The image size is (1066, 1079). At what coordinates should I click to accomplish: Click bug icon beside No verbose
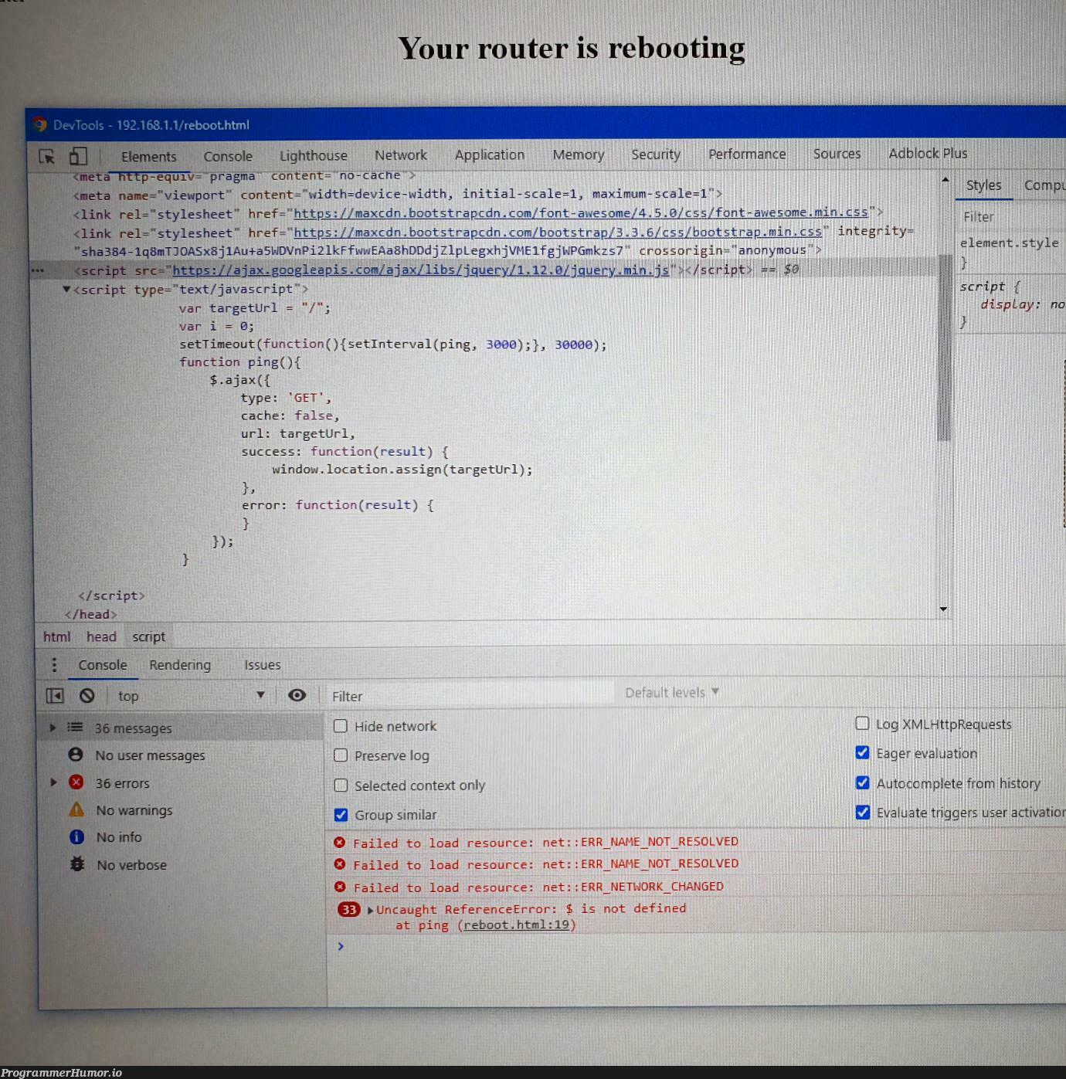(x=77, y=864)
